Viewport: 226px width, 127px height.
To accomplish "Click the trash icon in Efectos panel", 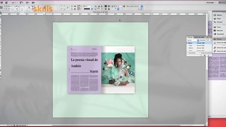I will click(209, 55).
